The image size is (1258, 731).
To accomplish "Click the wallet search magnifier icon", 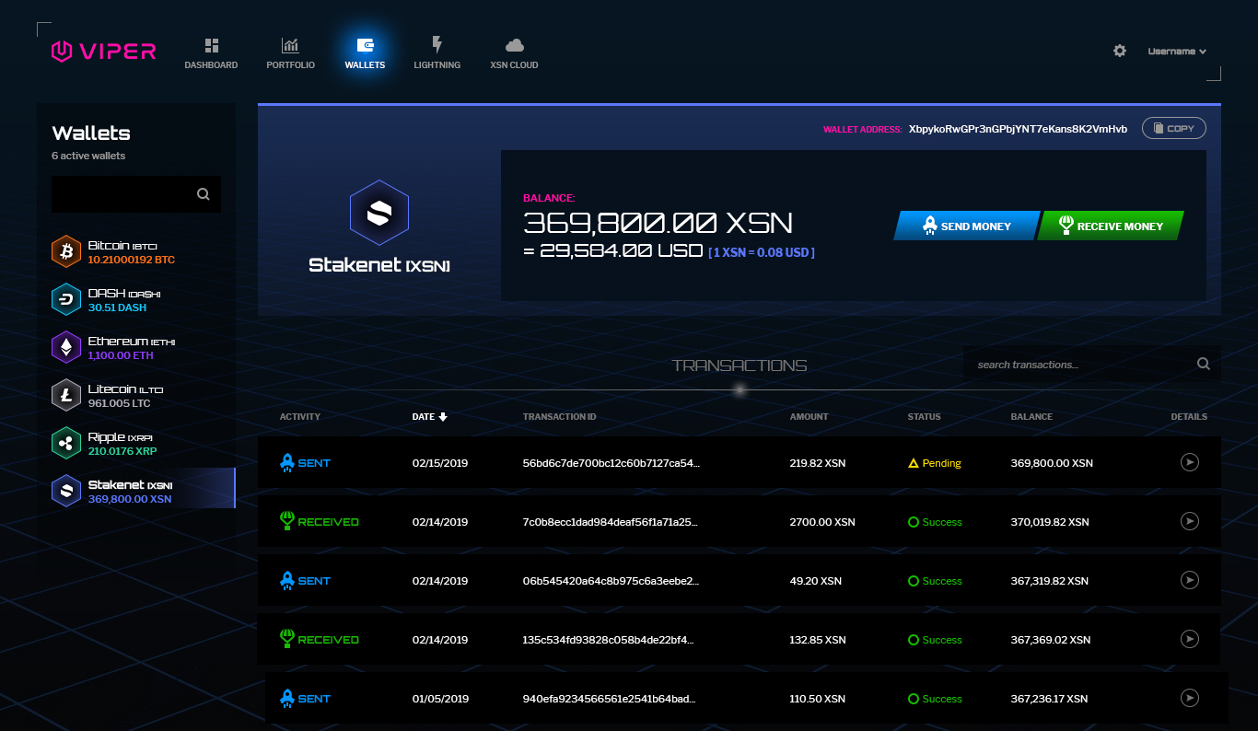I will 204,194.
